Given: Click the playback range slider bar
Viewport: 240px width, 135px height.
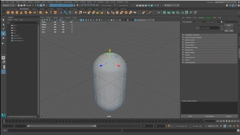Looking at the screenshot, I should click(x=61, y=126).
